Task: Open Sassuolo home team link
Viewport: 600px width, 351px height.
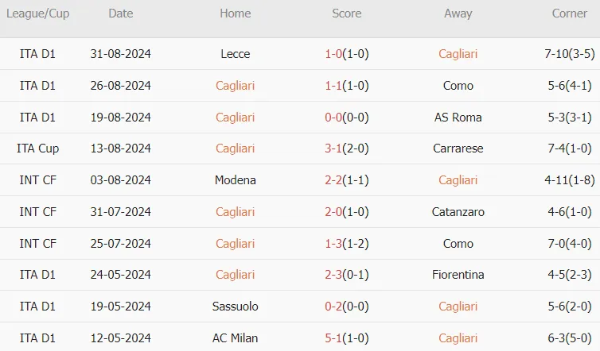Action: [235, 307]
